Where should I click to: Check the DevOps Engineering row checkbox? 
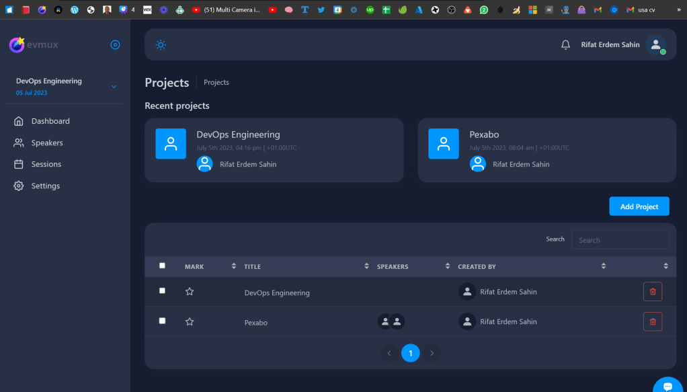pos(162,290)
